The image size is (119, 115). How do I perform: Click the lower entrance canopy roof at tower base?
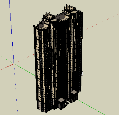click(x=61, y=100)
